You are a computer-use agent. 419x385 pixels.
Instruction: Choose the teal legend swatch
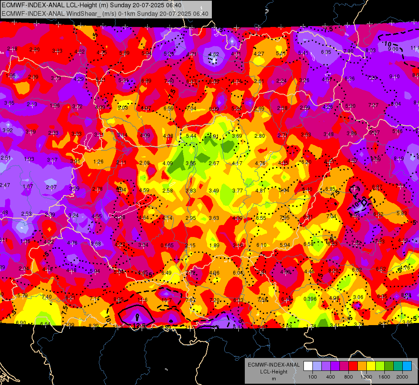[398, 366]
